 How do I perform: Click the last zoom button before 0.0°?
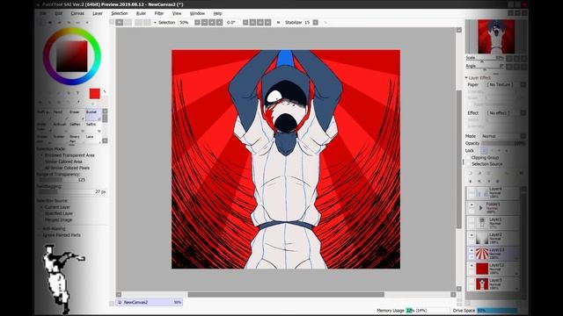(219, 23)
